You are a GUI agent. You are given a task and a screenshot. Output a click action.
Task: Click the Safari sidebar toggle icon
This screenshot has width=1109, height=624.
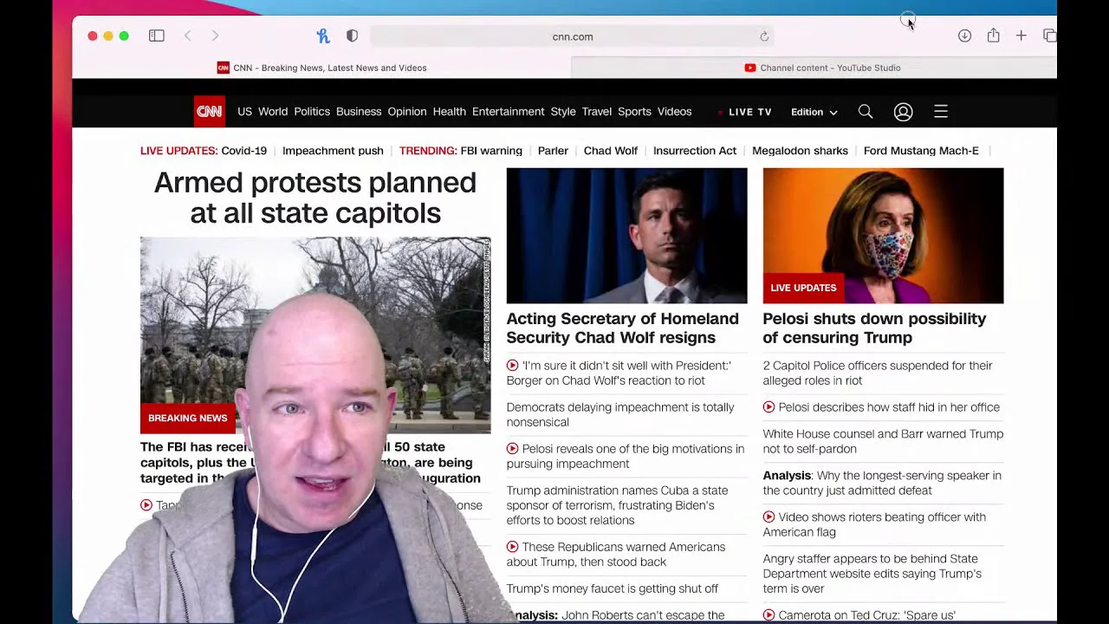click(157, 36)
